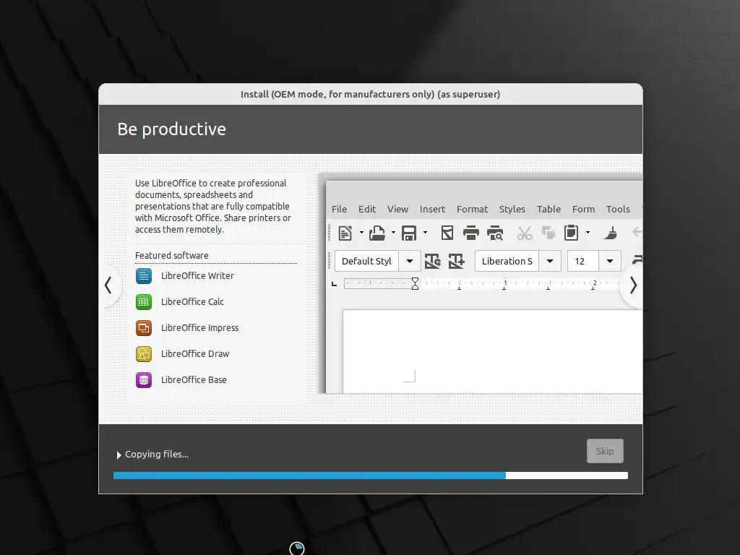Click the Be productive heading
Viewport: 740px width, 555px height.
pyautogui.click(x=172, y=129)
